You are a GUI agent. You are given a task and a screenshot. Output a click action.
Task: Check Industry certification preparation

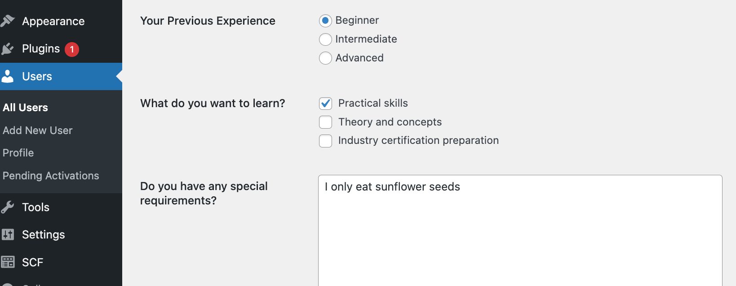point(325,141)
